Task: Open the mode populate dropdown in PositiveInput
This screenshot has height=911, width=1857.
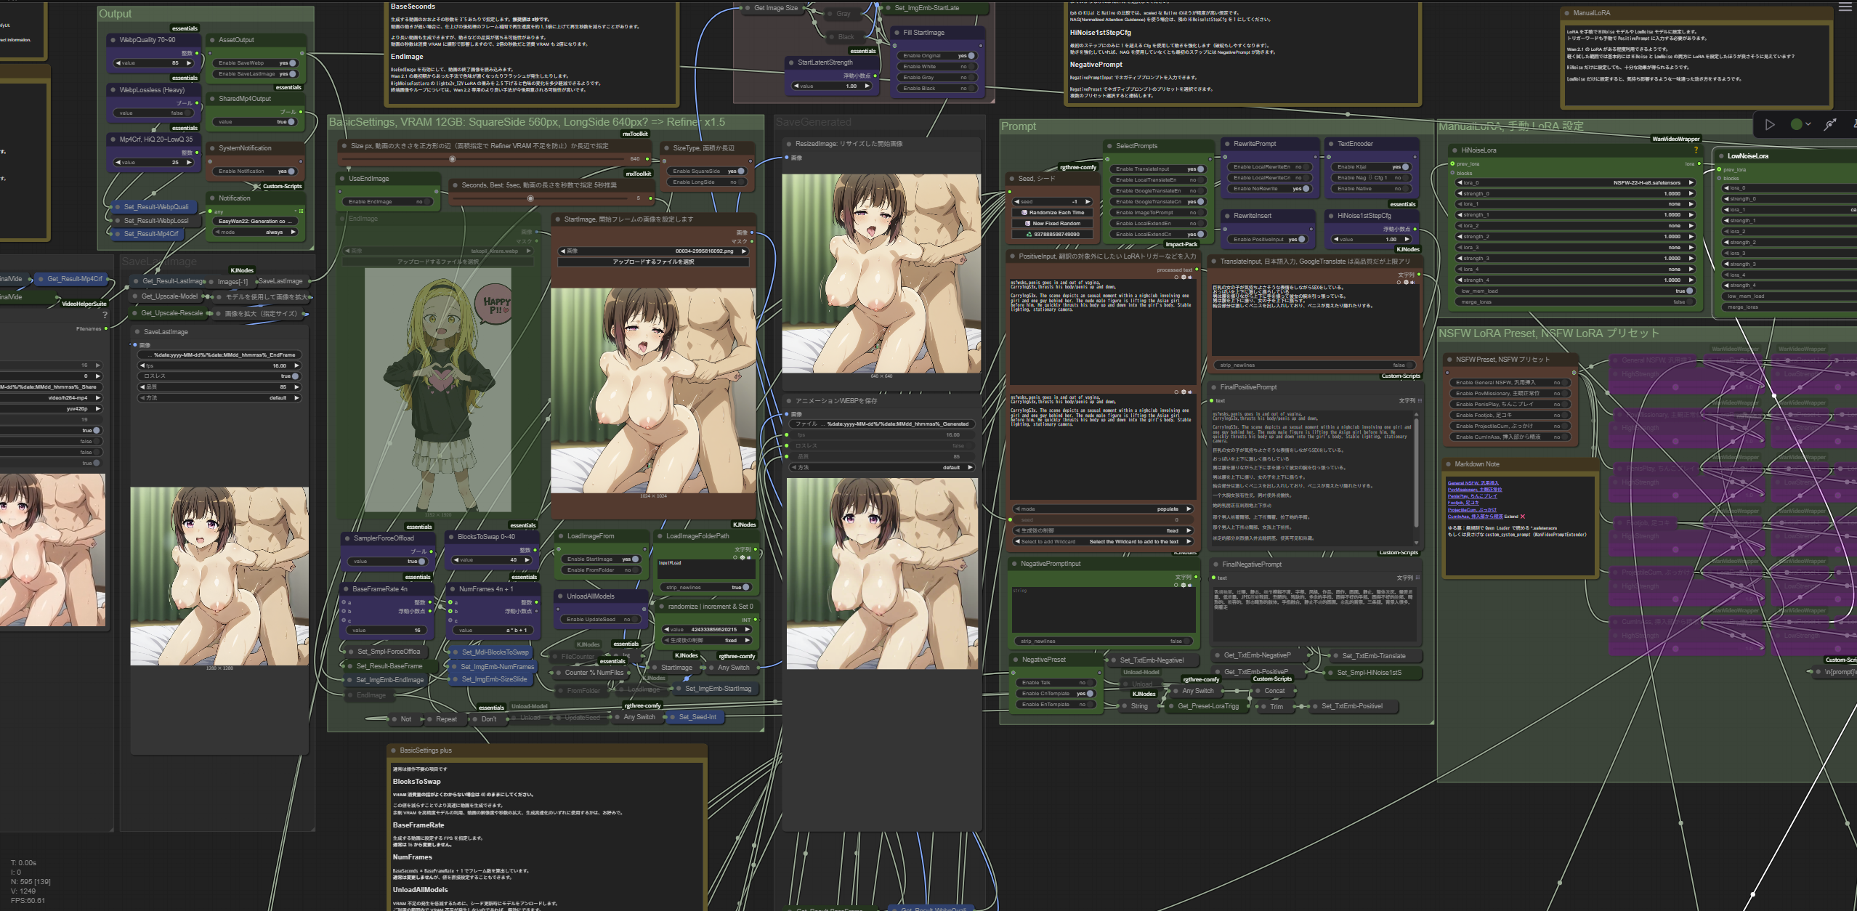Action: 1102,509
